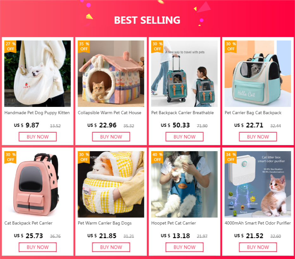Viewport: 295px width, 259px height.
Task: Buy now the Pet Carrier Bag Cat Backpack
Action: pyautogui.click(x=258, y=137)
